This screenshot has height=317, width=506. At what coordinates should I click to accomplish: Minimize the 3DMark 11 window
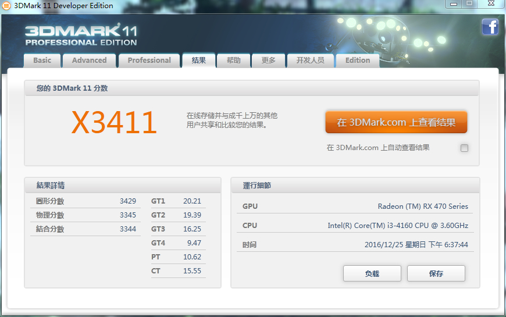(x=454, y=4)
